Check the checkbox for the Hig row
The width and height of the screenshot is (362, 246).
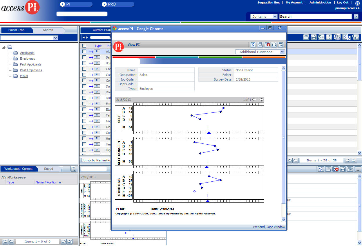(84, 150)
